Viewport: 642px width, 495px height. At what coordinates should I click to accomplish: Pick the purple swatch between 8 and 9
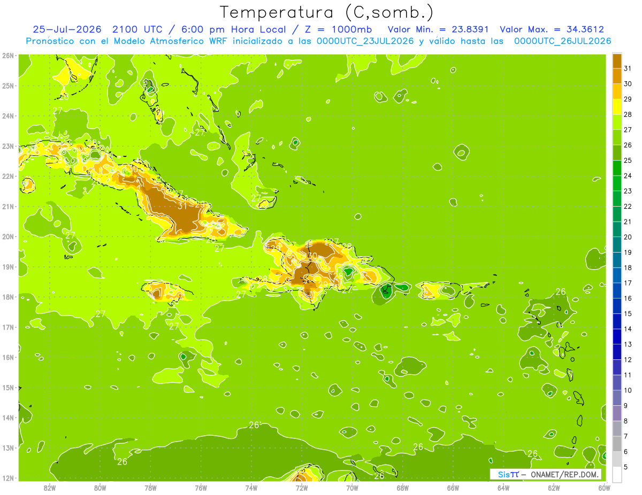617,413
